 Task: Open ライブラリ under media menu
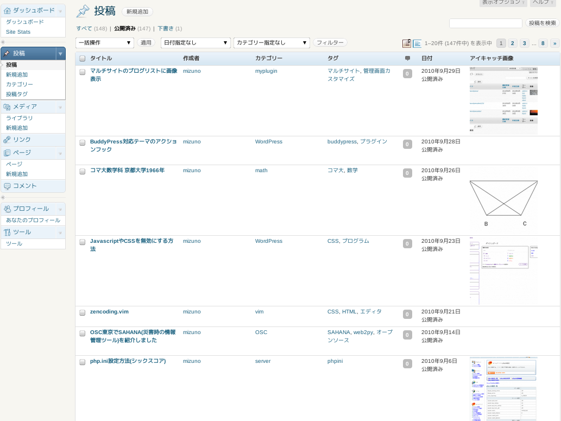click(20, 118)
